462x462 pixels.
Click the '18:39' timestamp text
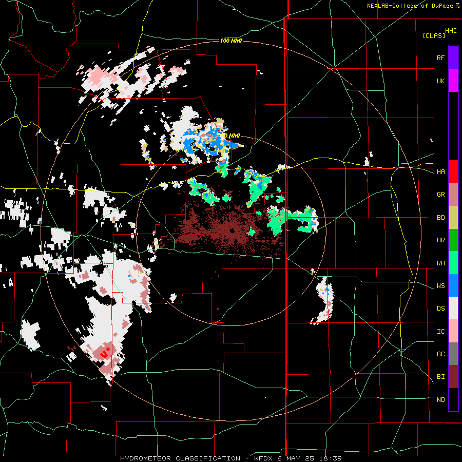point(332,458)
